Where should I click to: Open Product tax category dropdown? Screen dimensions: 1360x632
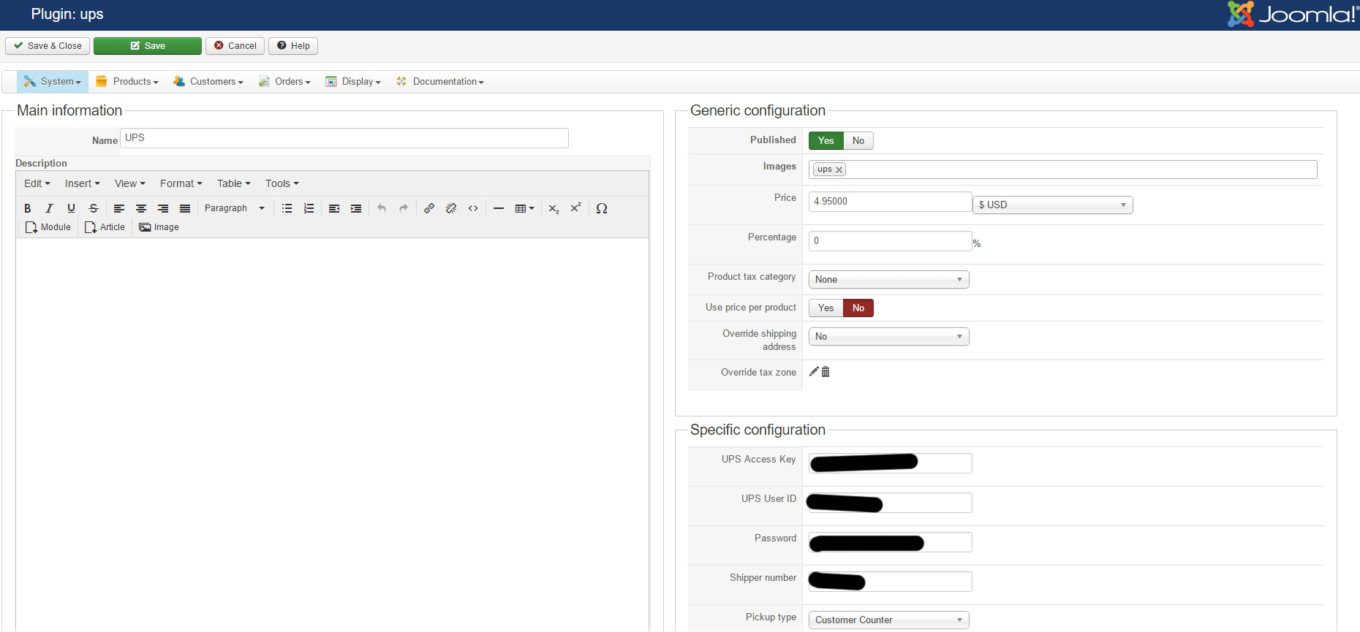[x=889, y=279]
